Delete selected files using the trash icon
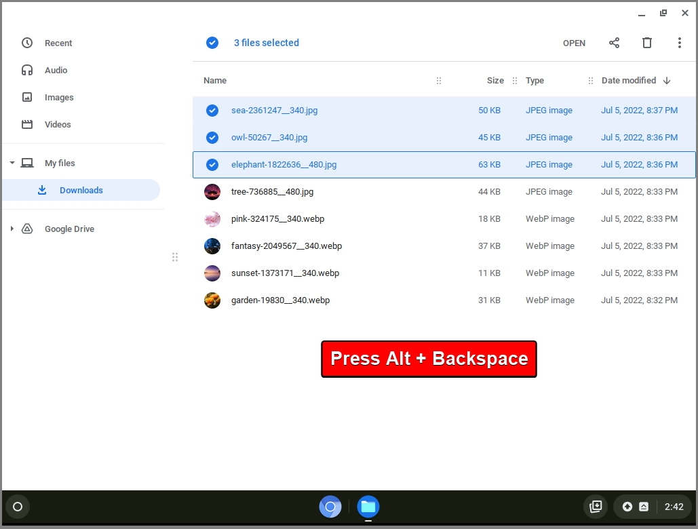This screenshot has width=698, height=529. pyautogui.click(x=646, y=43)
